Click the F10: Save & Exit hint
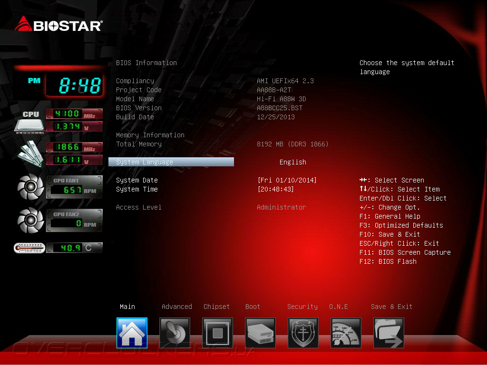Viewport: 487px width, 365px height. point(390,234)
